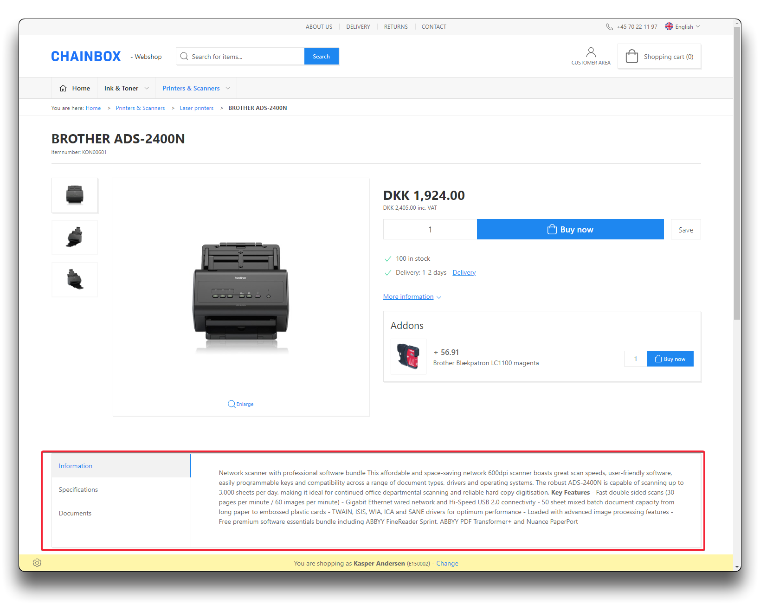The height and width of the screenshot is (605, 760).
Task: Follow the Delivery link under stock info
Action: [x=464, y=273]
